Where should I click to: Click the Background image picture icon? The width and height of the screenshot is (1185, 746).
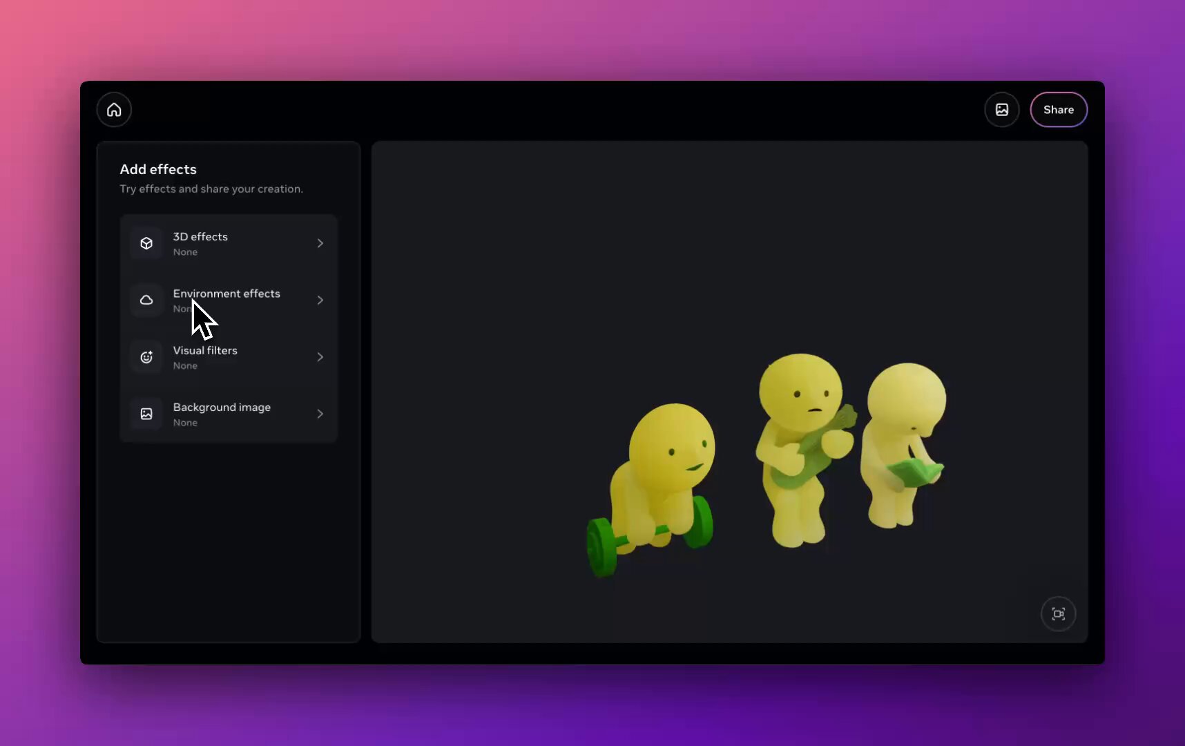[146, 414]
